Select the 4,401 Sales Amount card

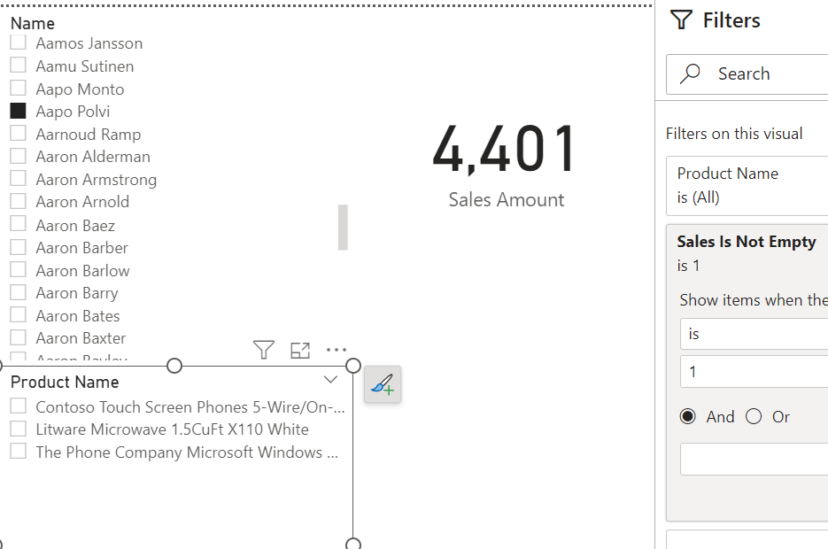tap(506, 164)
